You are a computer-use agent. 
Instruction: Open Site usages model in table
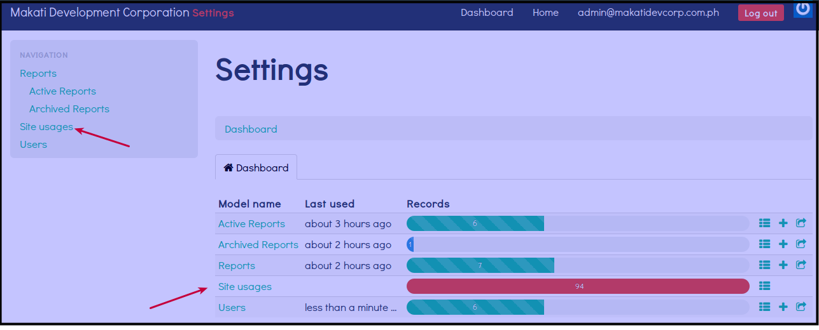click(245, 286)
